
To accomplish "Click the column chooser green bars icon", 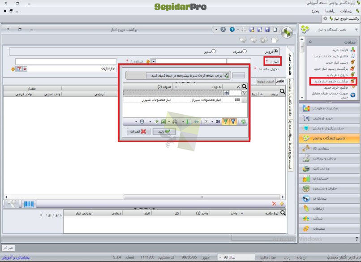I will [189, 121].
